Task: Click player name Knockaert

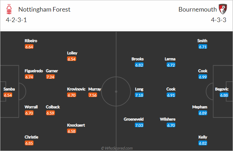Action: [x=76, y=125]
